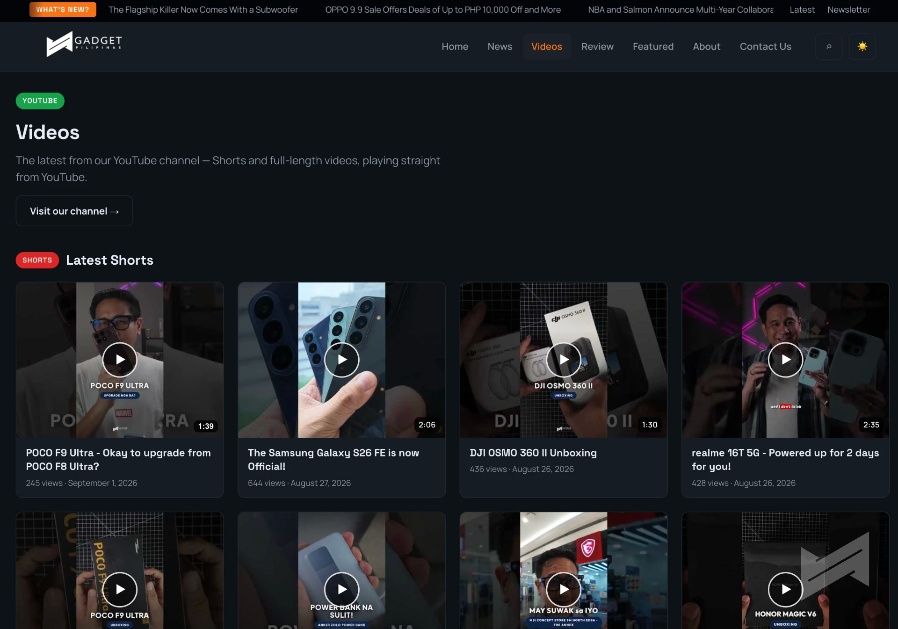Play the Power Bank Na Sulit short
This screenshot has height=629, width=898.
click(x=342, y=589)
